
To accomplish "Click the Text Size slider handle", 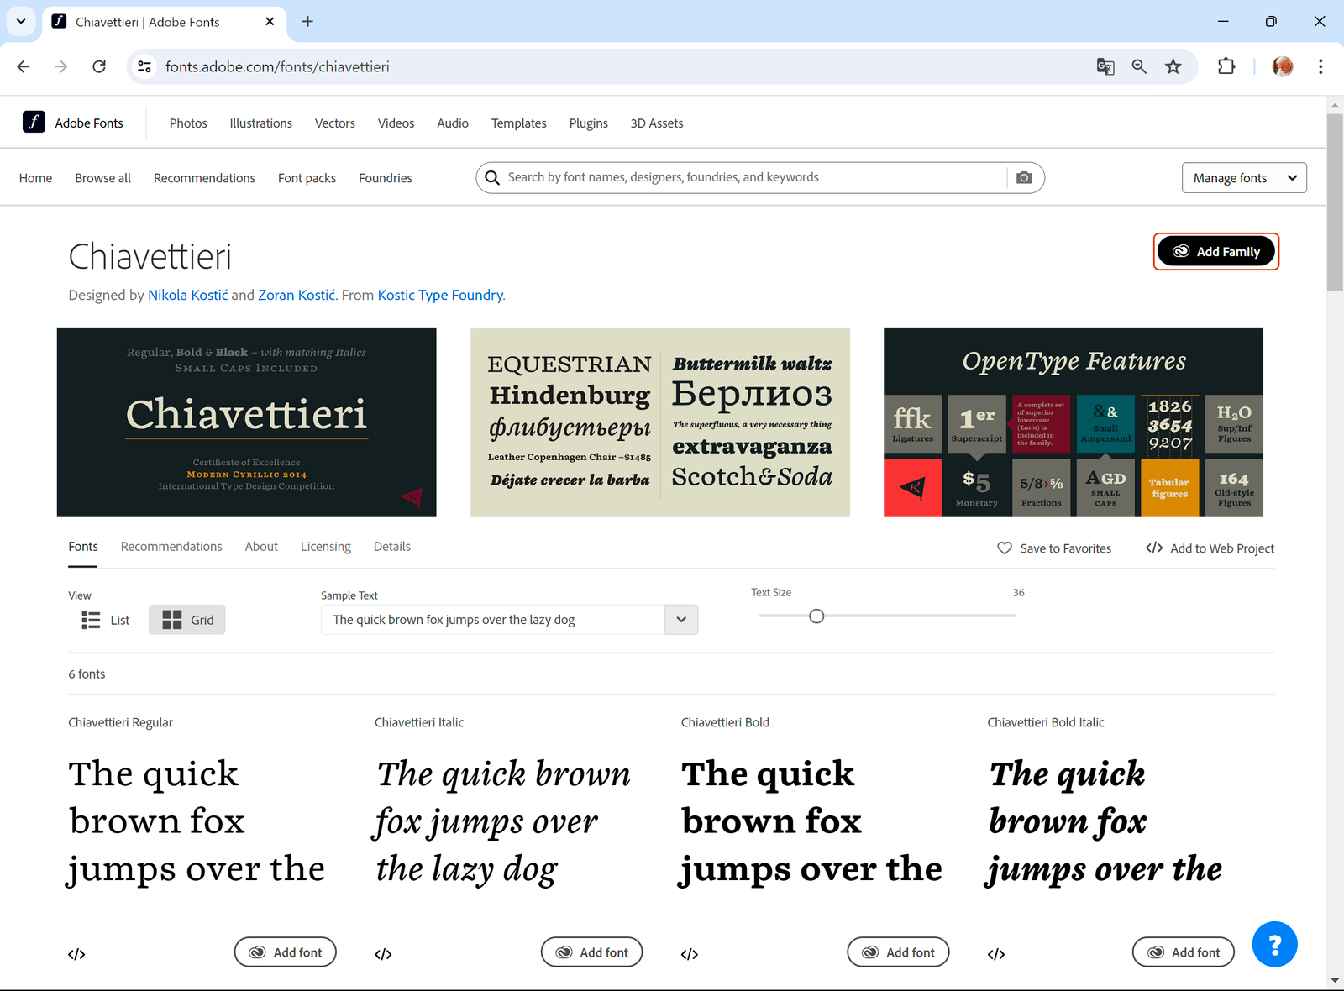I will [816, 616].
